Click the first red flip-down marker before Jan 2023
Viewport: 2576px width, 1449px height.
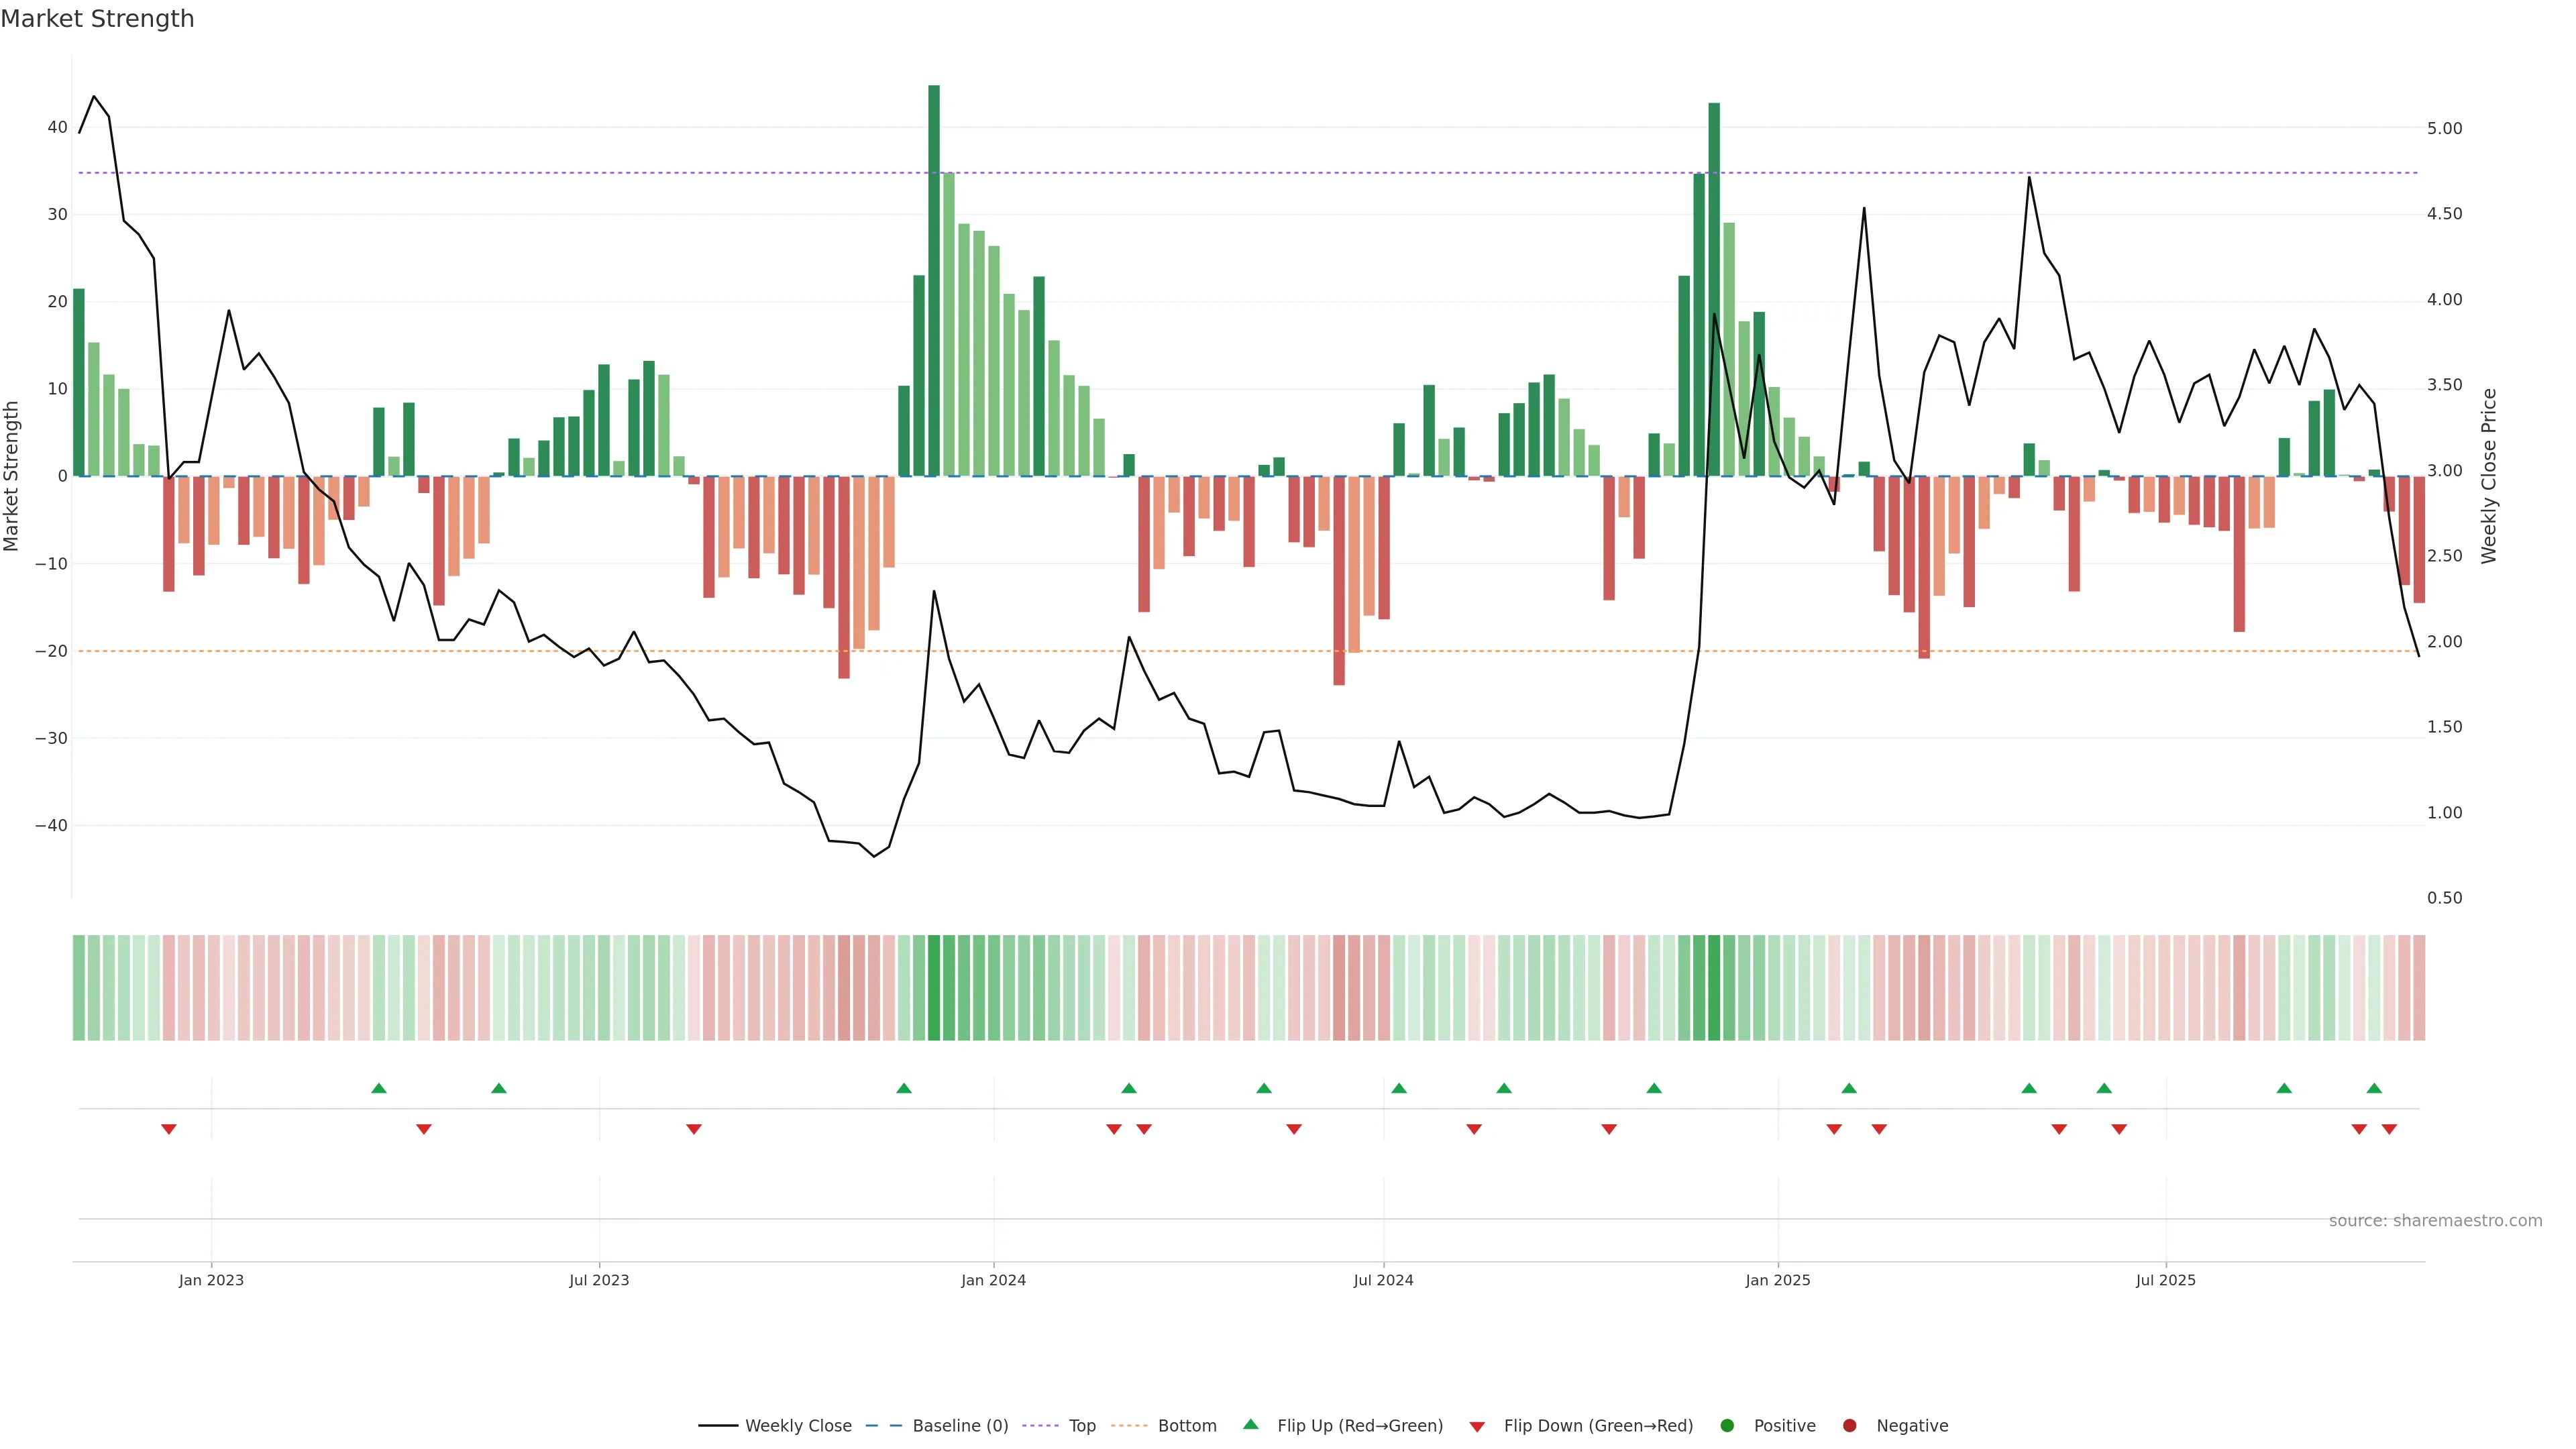point(169,1129)
